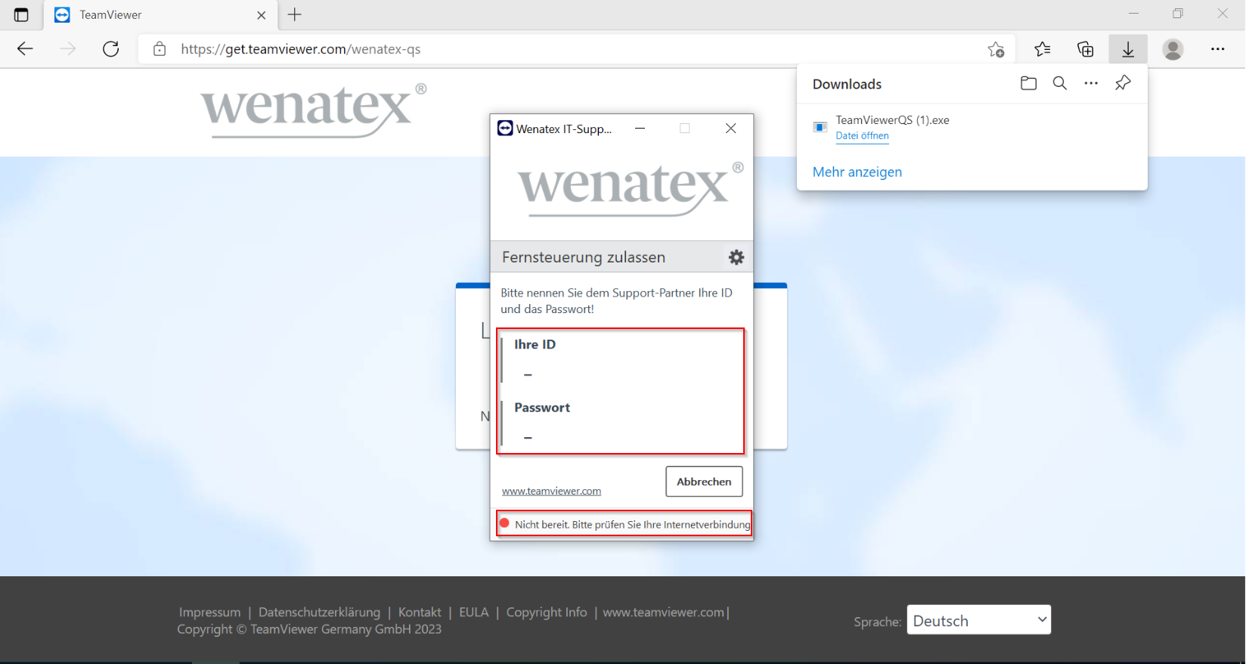
Task: Close the TeamViewer browser tab
Action: coord(262,15)
